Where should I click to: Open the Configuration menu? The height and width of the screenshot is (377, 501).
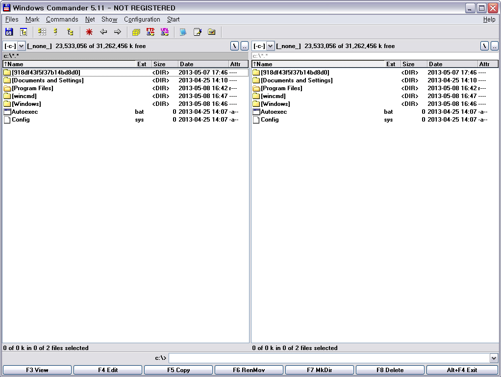point(142,20)
